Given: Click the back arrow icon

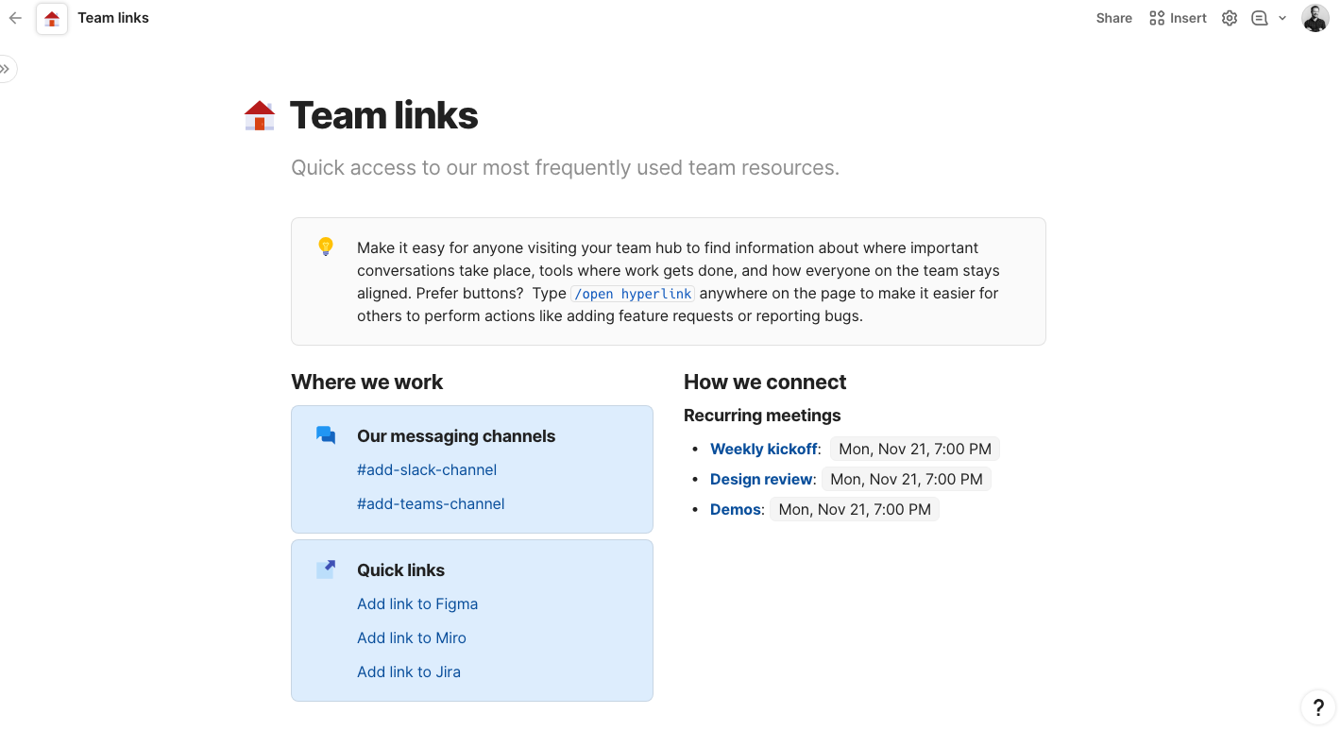Looking at the screenshot, I should click(x=15, y=18).
